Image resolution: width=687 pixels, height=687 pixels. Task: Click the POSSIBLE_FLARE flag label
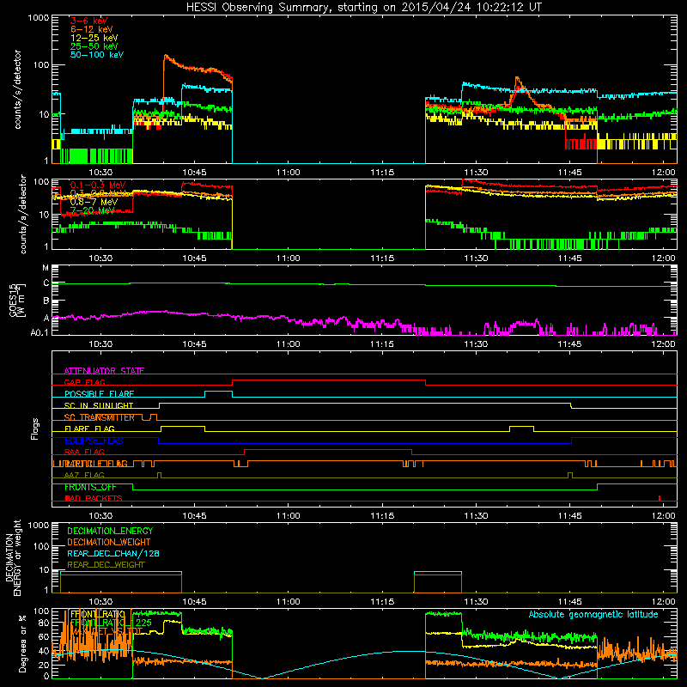pos(99,394)
